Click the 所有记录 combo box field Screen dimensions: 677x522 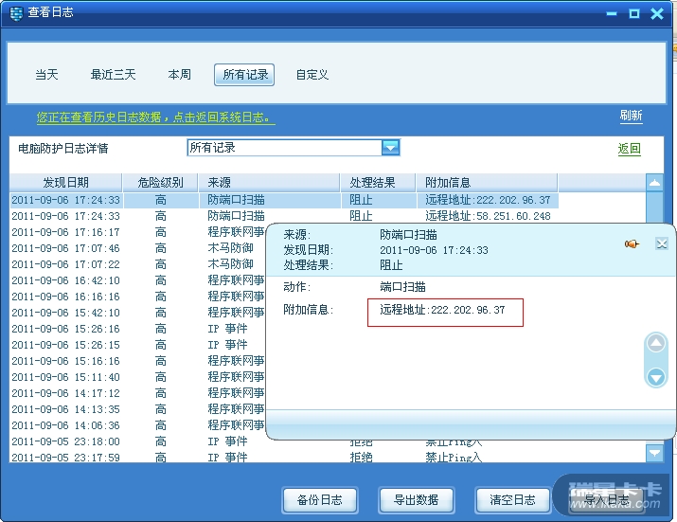point(294,148)
